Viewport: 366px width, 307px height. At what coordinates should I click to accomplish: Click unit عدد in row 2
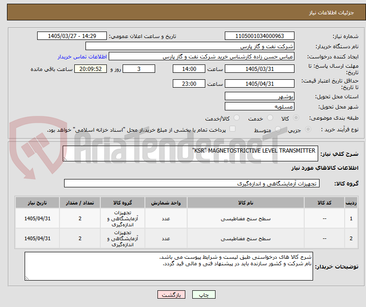(x=166, y=238)
